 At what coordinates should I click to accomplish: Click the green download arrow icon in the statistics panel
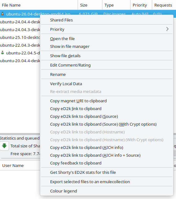click(x=4, y=146)
